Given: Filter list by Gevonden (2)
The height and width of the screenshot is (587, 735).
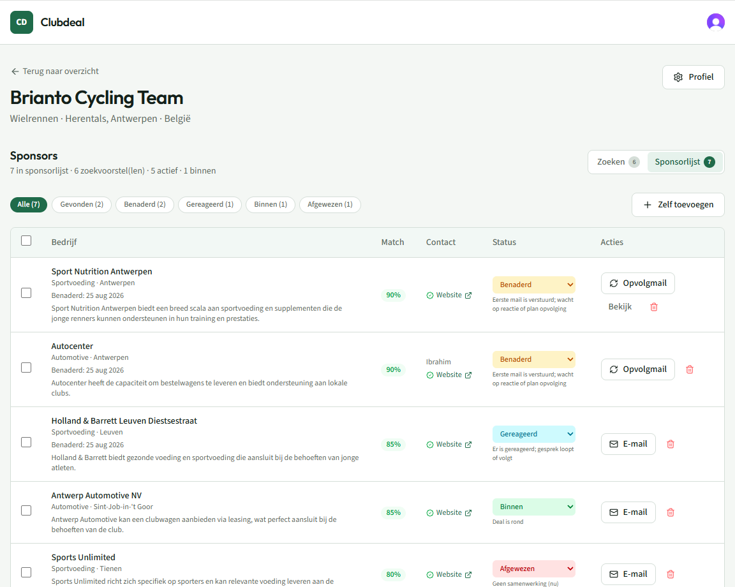Looking at the screenshot, I should tap(82, 204).
